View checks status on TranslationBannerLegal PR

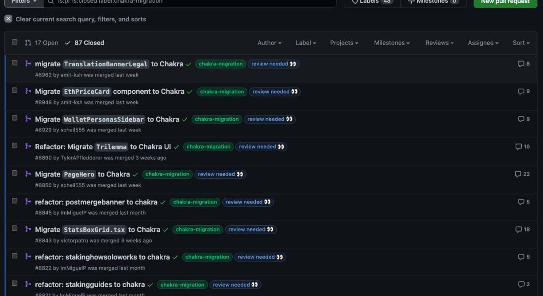coord(189,64)
